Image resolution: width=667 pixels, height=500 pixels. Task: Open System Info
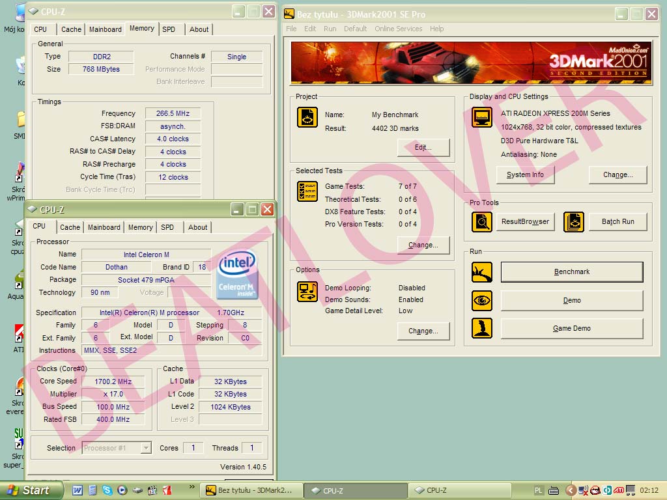click(x=526, y=174)
